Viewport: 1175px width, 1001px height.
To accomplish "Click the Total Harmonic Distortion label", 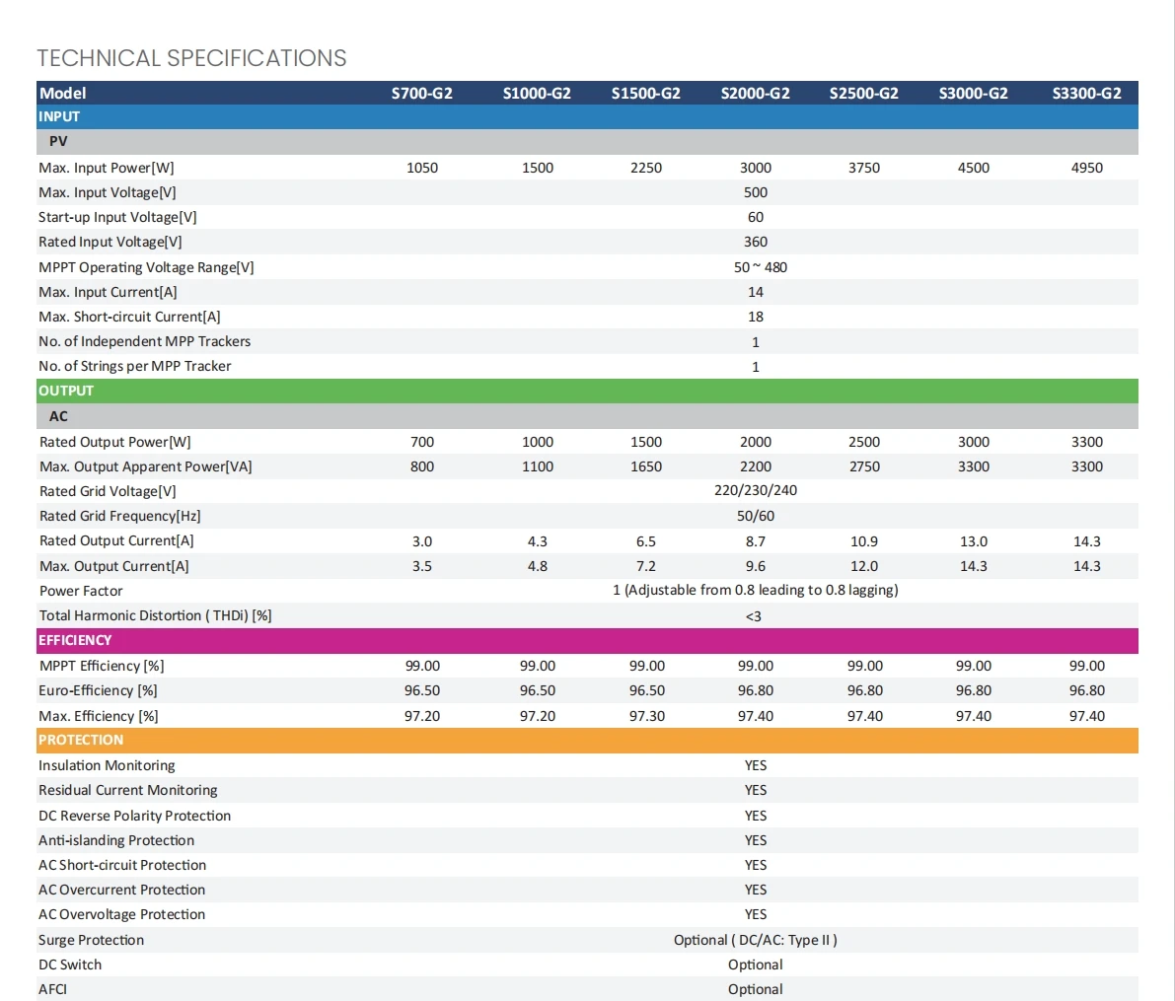I will pyautogui.click(x=155, y=615).
